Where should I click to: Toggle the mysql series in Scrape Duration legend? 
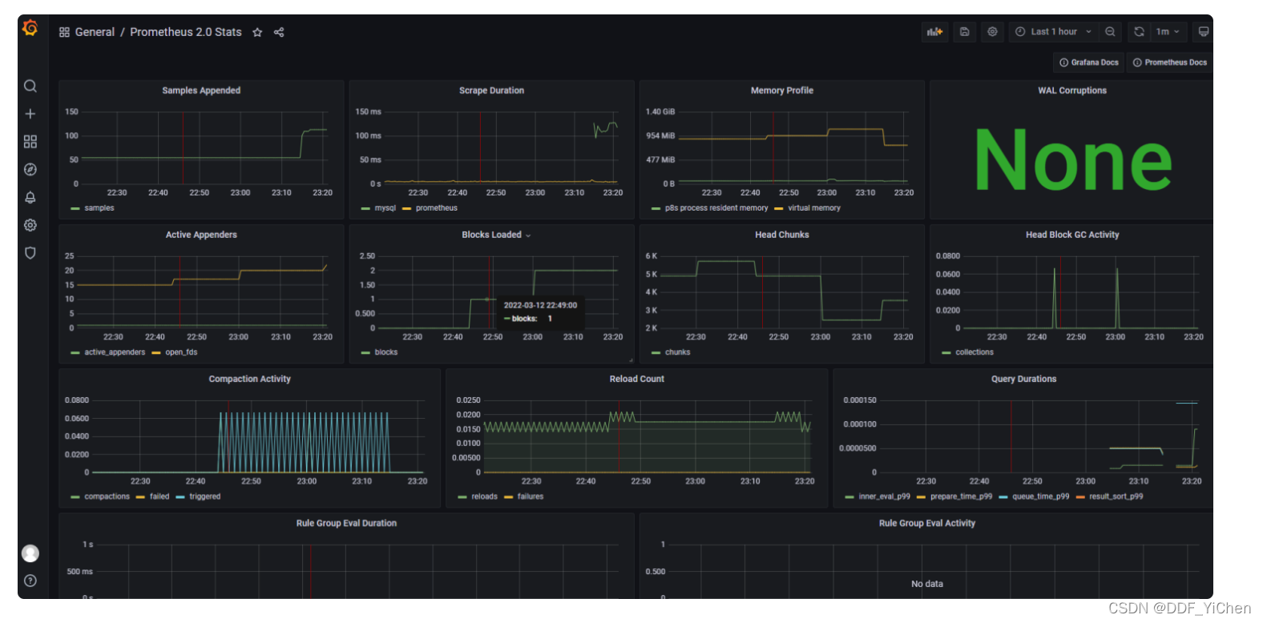click(385, 208)
